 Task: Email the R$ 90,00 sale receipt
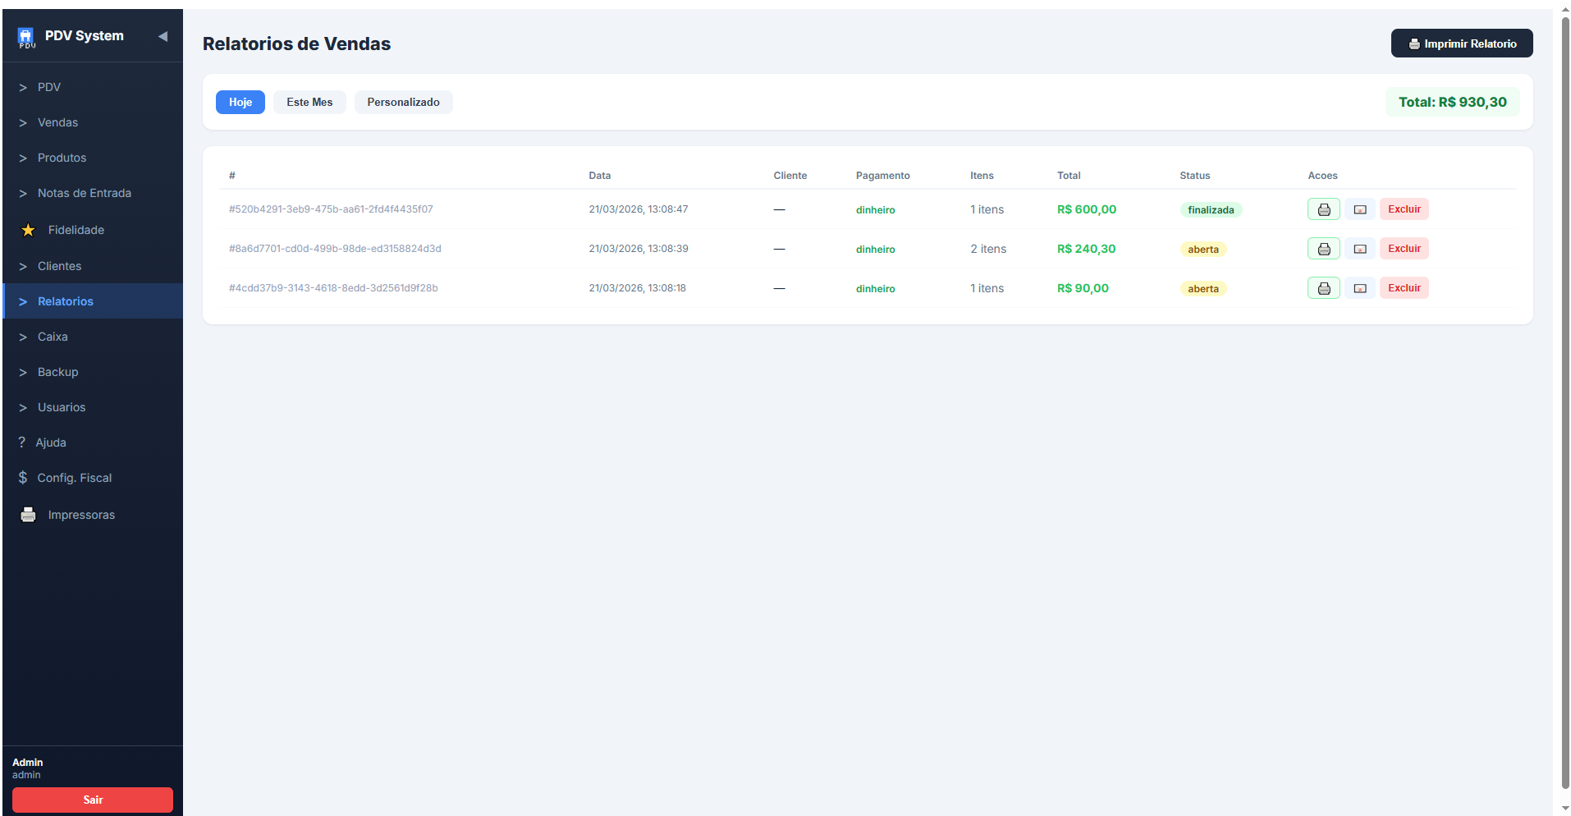(x=1359, y=288)
